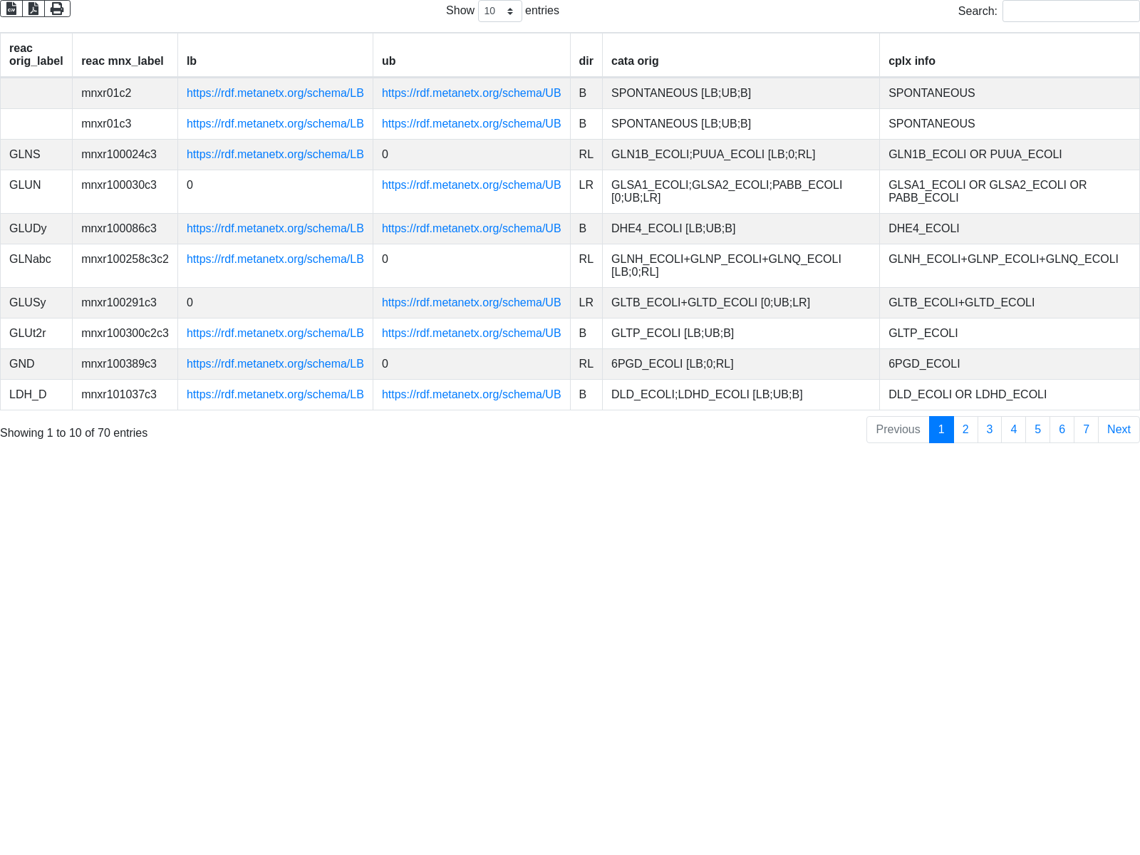Click the Next pagination button
Viewport: 1140px width, 855px height.
(x=1119, y=430)
